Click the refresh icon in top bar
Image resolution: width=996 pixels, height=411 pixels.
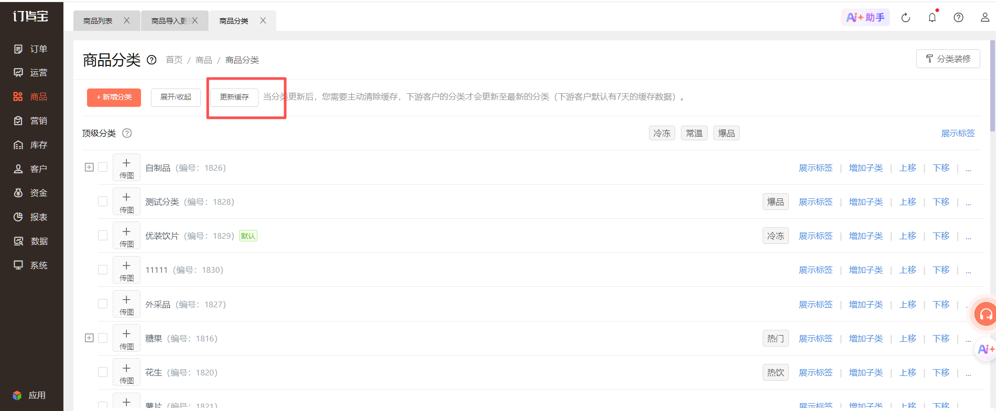(x=905, y=18)
